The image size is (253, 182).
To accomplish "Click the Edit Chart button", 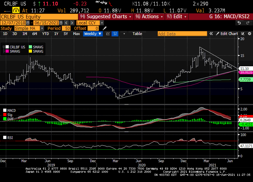I will [227, 34].
